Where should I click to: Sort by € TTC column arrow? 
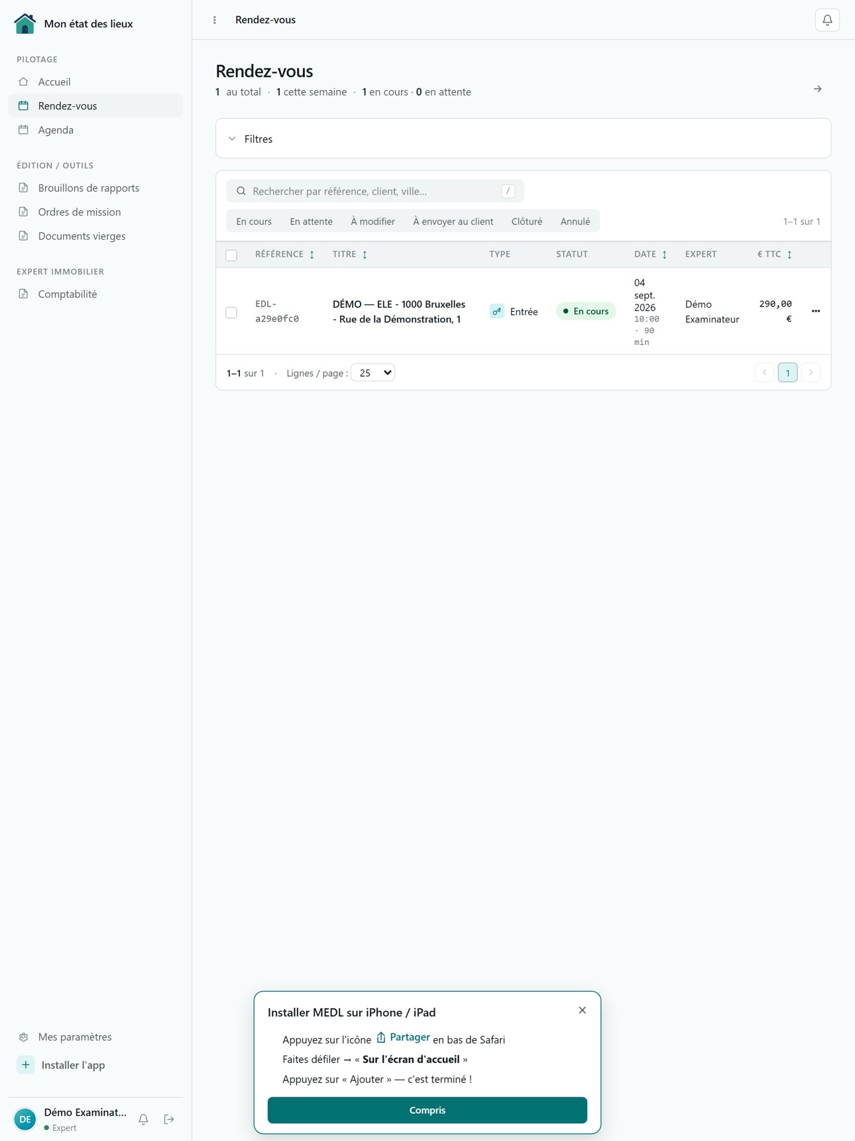tap(789, 255)
